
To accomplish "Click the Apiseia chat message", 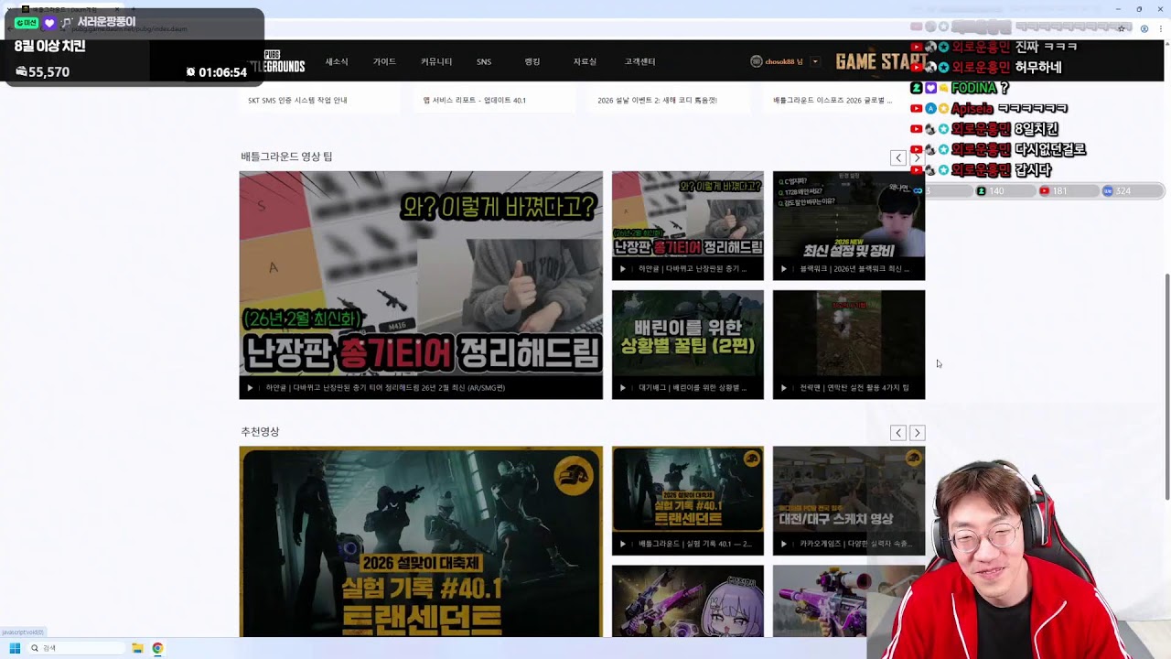I will 989,108.
